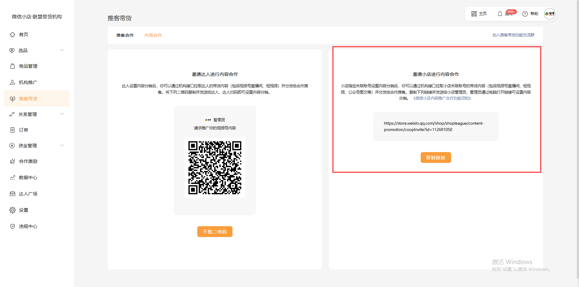Image resolution: width=579 pixels, height=287 pixels.
Task: Click the QR code image
Action: pos(215,168)
